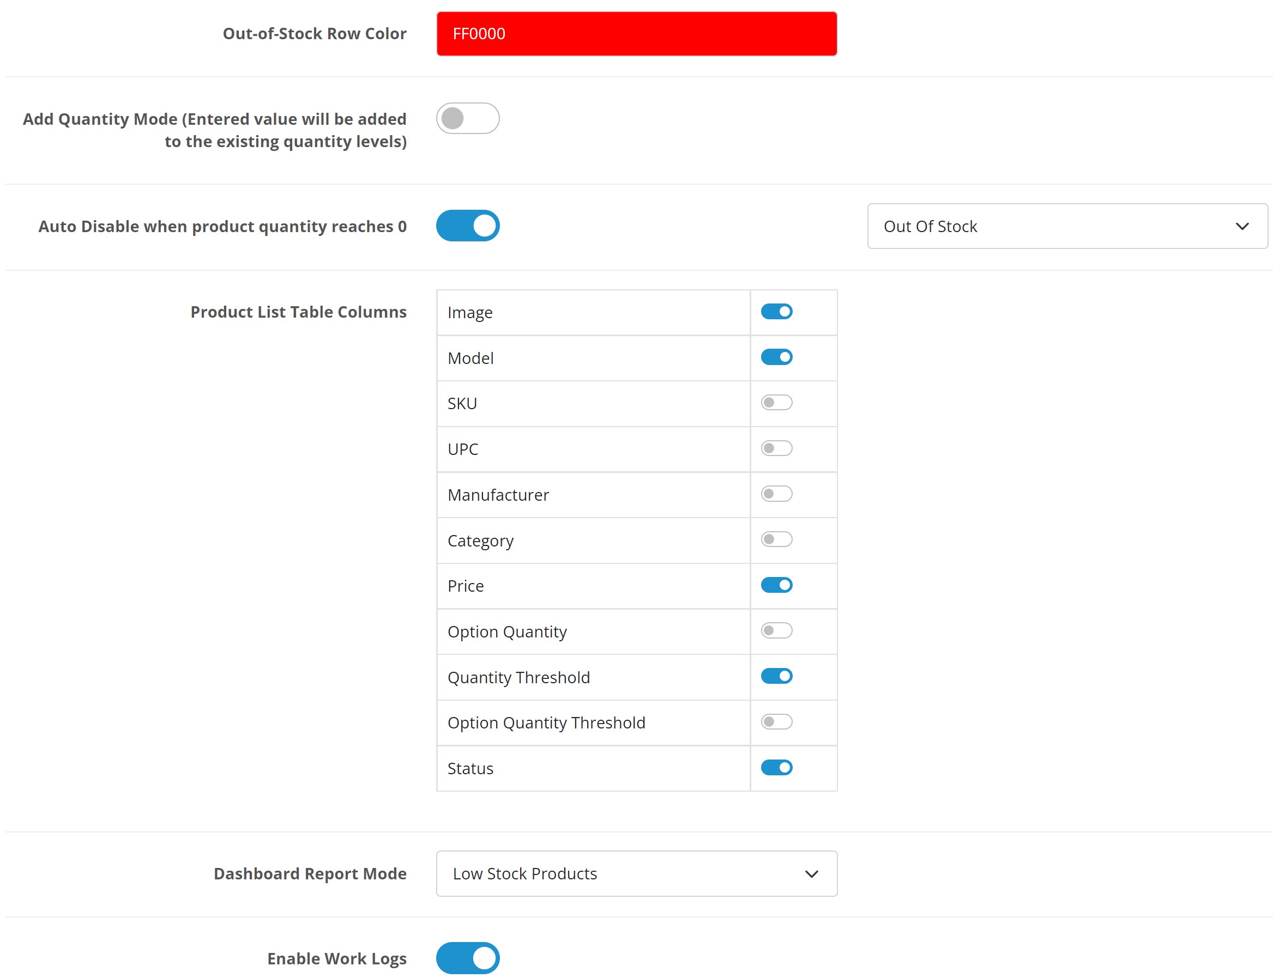Screen dimensions: 1273x978
Task: Click the Quantity Threshold row label
Action: 518,678
